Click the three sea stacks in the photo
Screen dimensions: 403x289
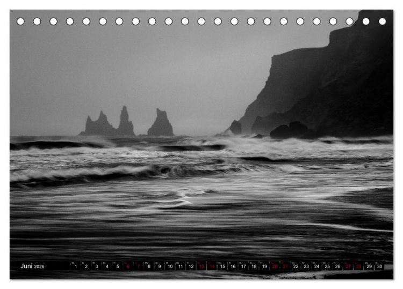(x=127, y=122)
